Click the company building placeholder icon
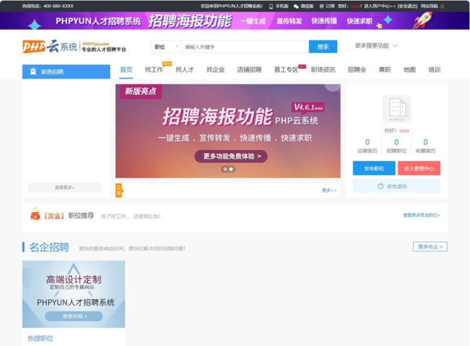 [x=394, y=108]
